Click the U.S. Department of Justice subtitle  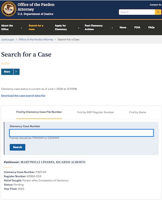coord(35,14)
